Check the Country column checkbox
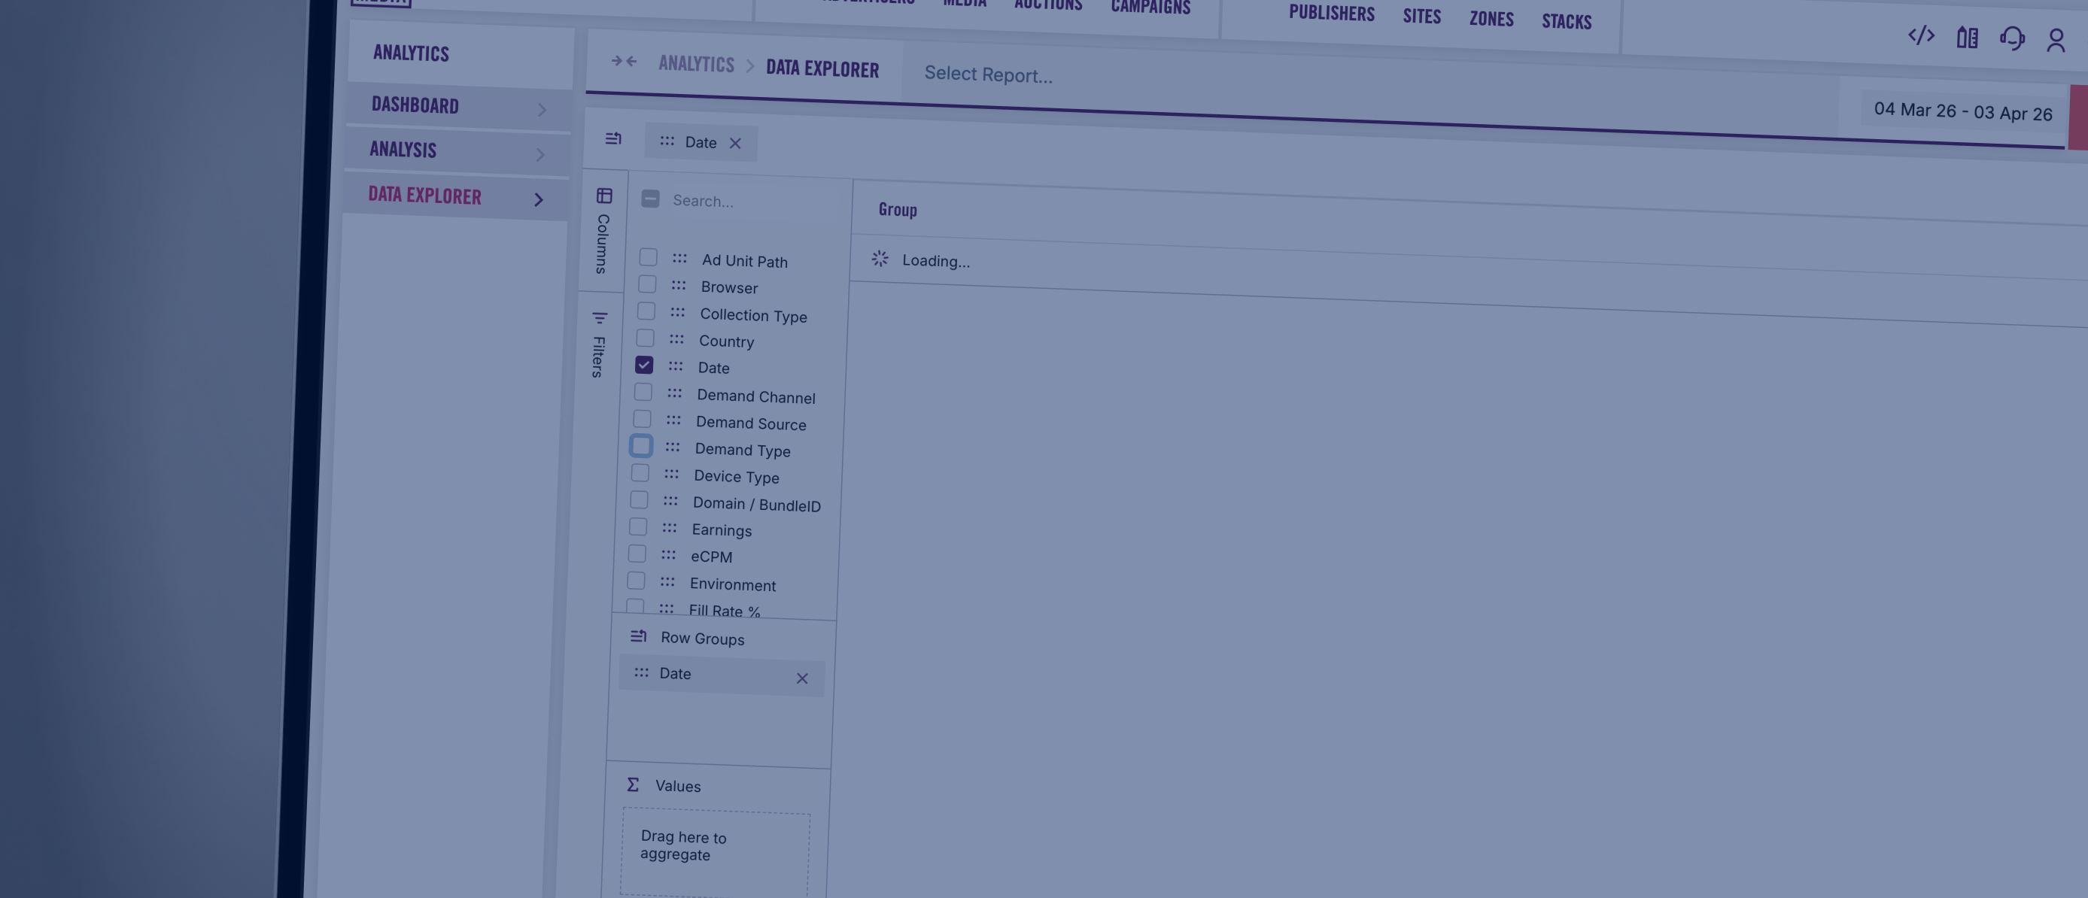Viewport: 2088px width, 898px height. tap(645, 338)
